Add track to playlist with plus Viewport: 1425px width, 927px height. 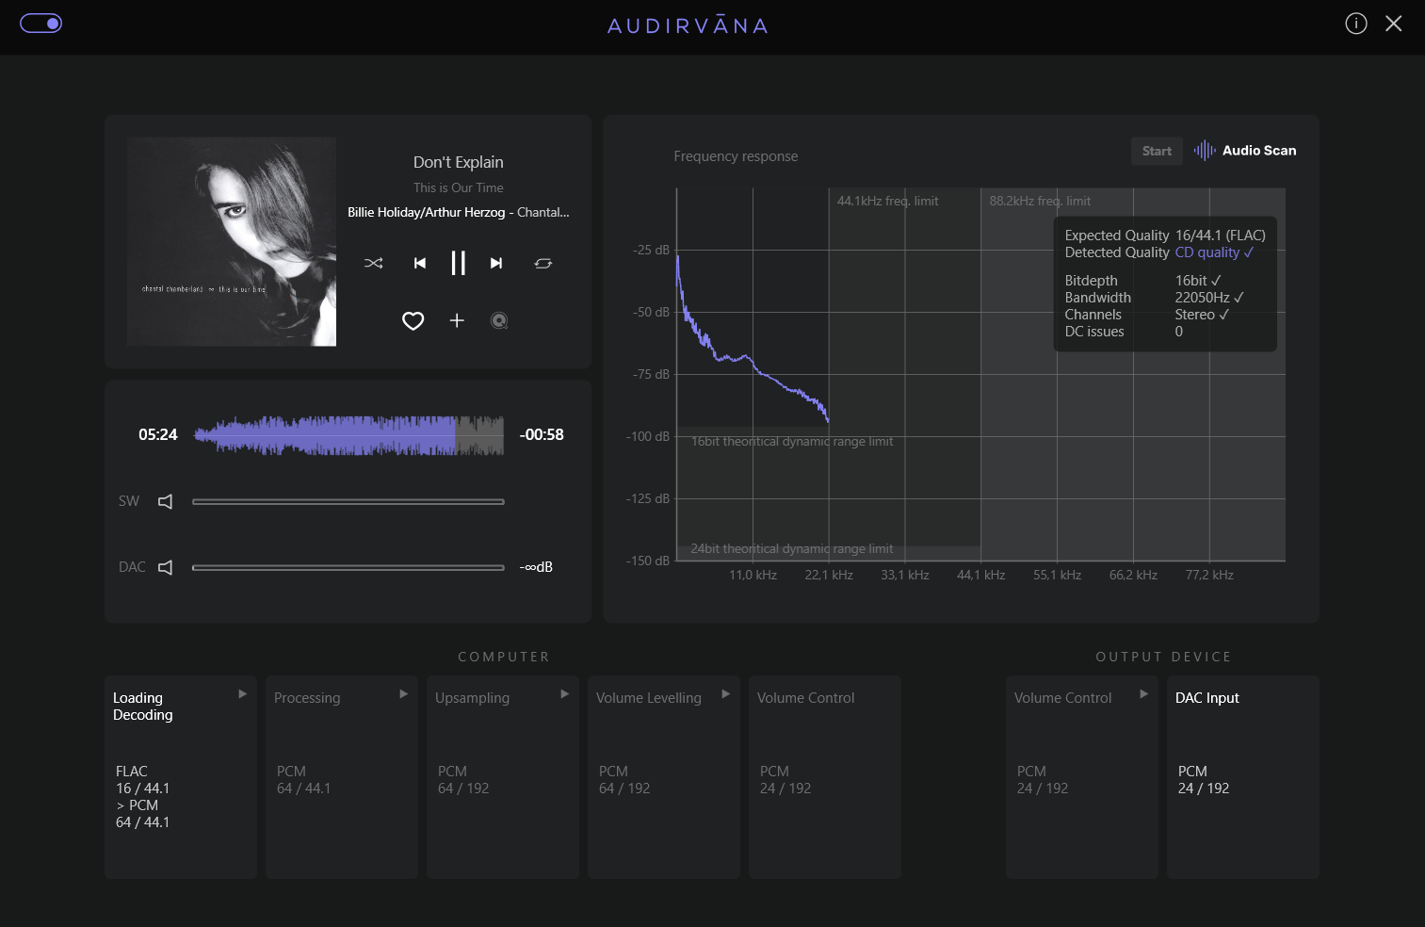[x=457, y=320]
